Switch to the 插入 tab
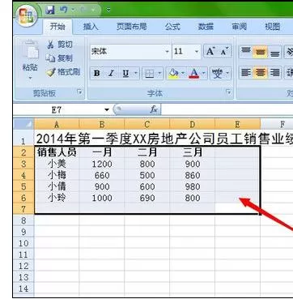 [x=91, y=27]
